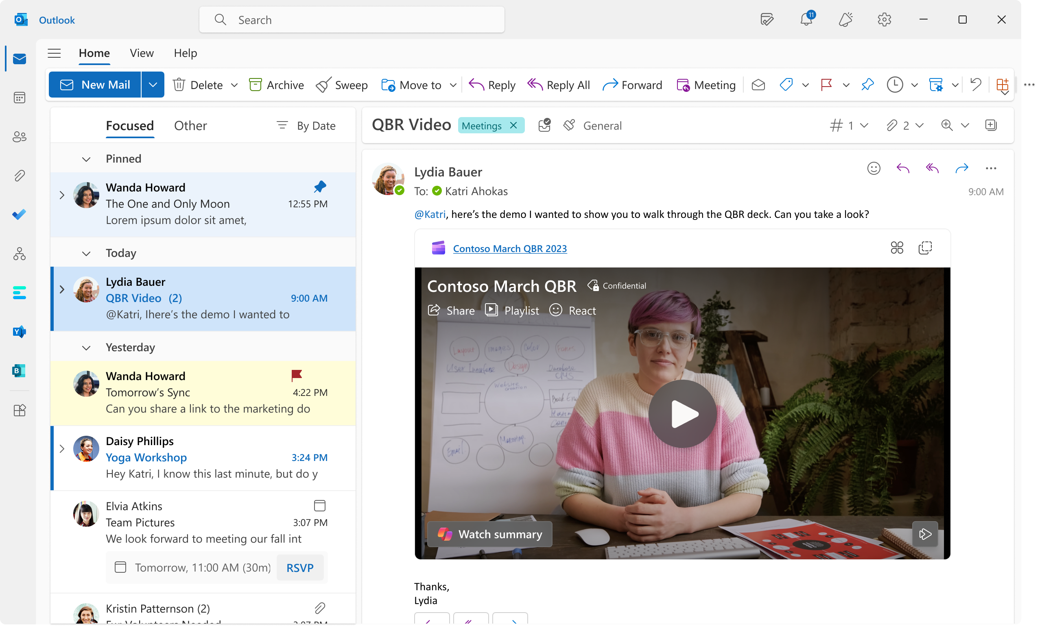Image resolution: width=1044 pixels, height=626 pixels.
Task: Expand the Lydia Bauer QBR Video conversation
Action: point(61,289)
